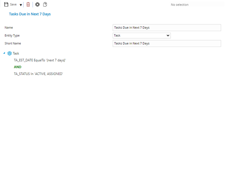Click the Short Name field label

click(12, 43)
